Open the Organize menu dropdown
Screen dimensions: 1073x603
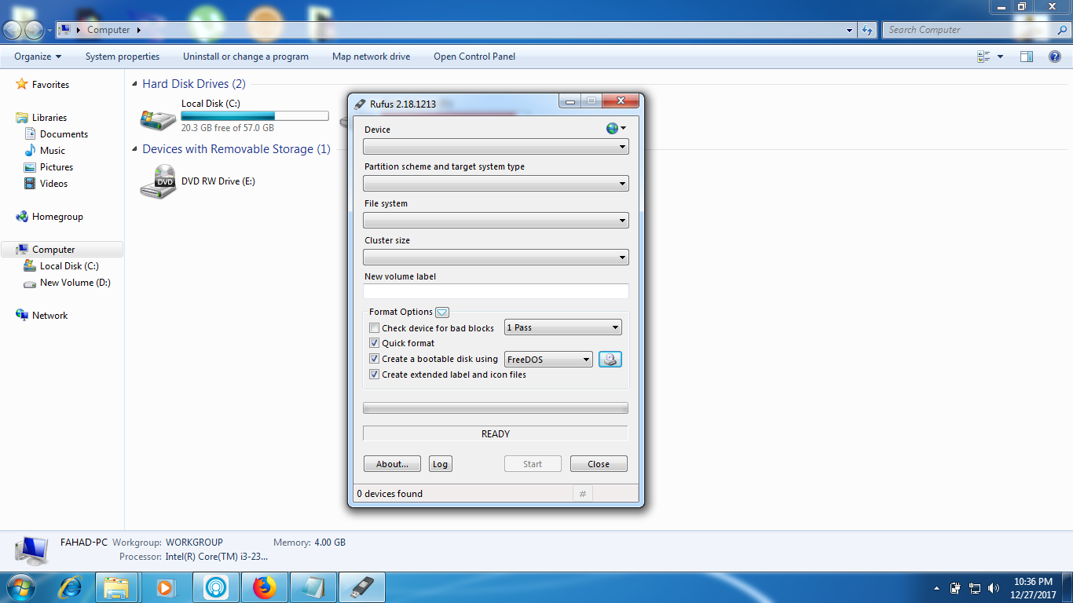(38, 57)
